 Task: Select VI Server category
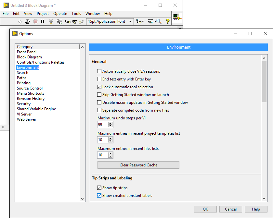click(x=24, y=114)
